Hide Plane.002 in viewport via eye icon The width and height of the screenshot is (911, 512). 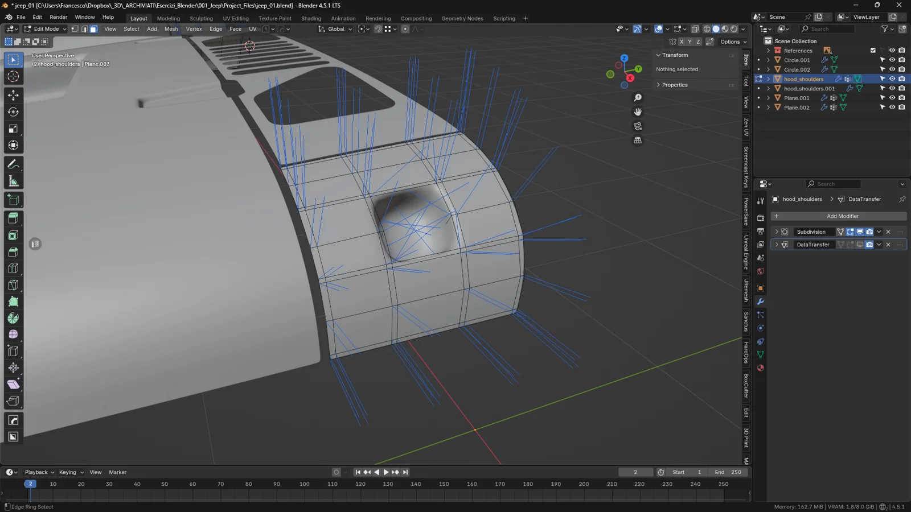click(892, 108)
